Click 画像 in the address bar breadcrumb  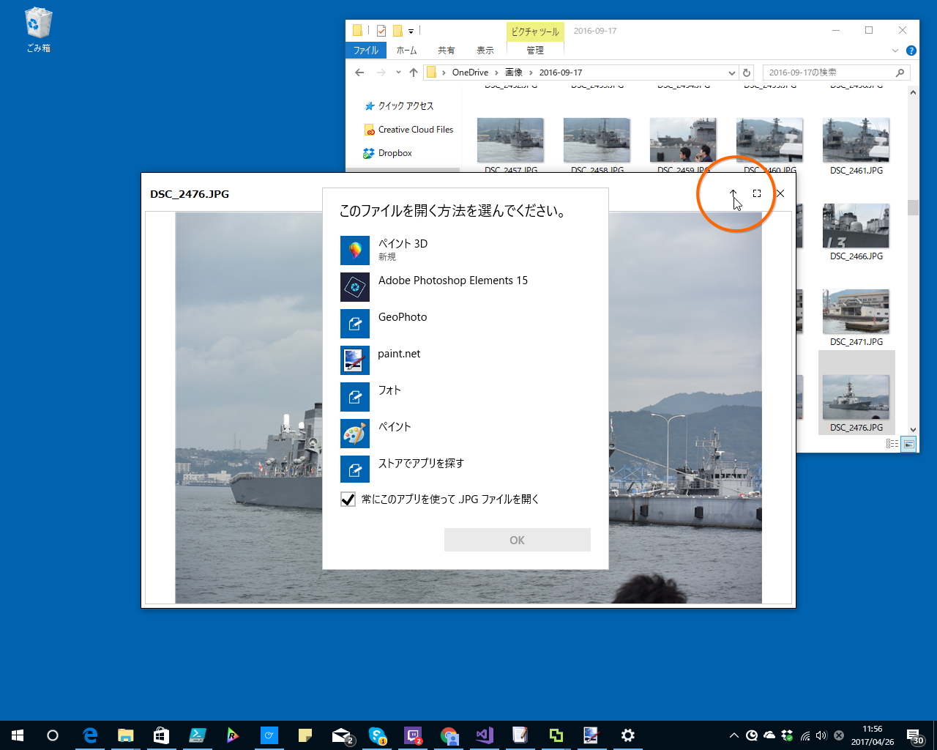point(514,73)
